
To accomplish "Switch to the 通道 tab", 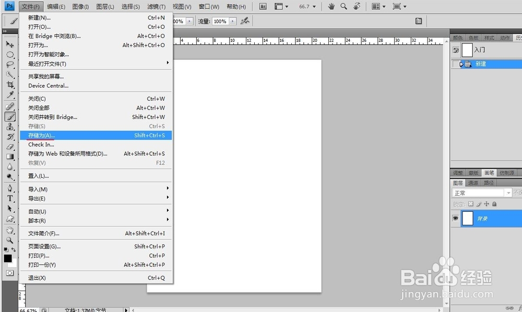I will click(x=473, y=183).
